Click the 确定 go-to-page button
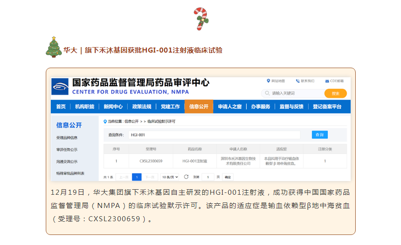The width and height of the screenshot is (401, 245). [228, 177]
